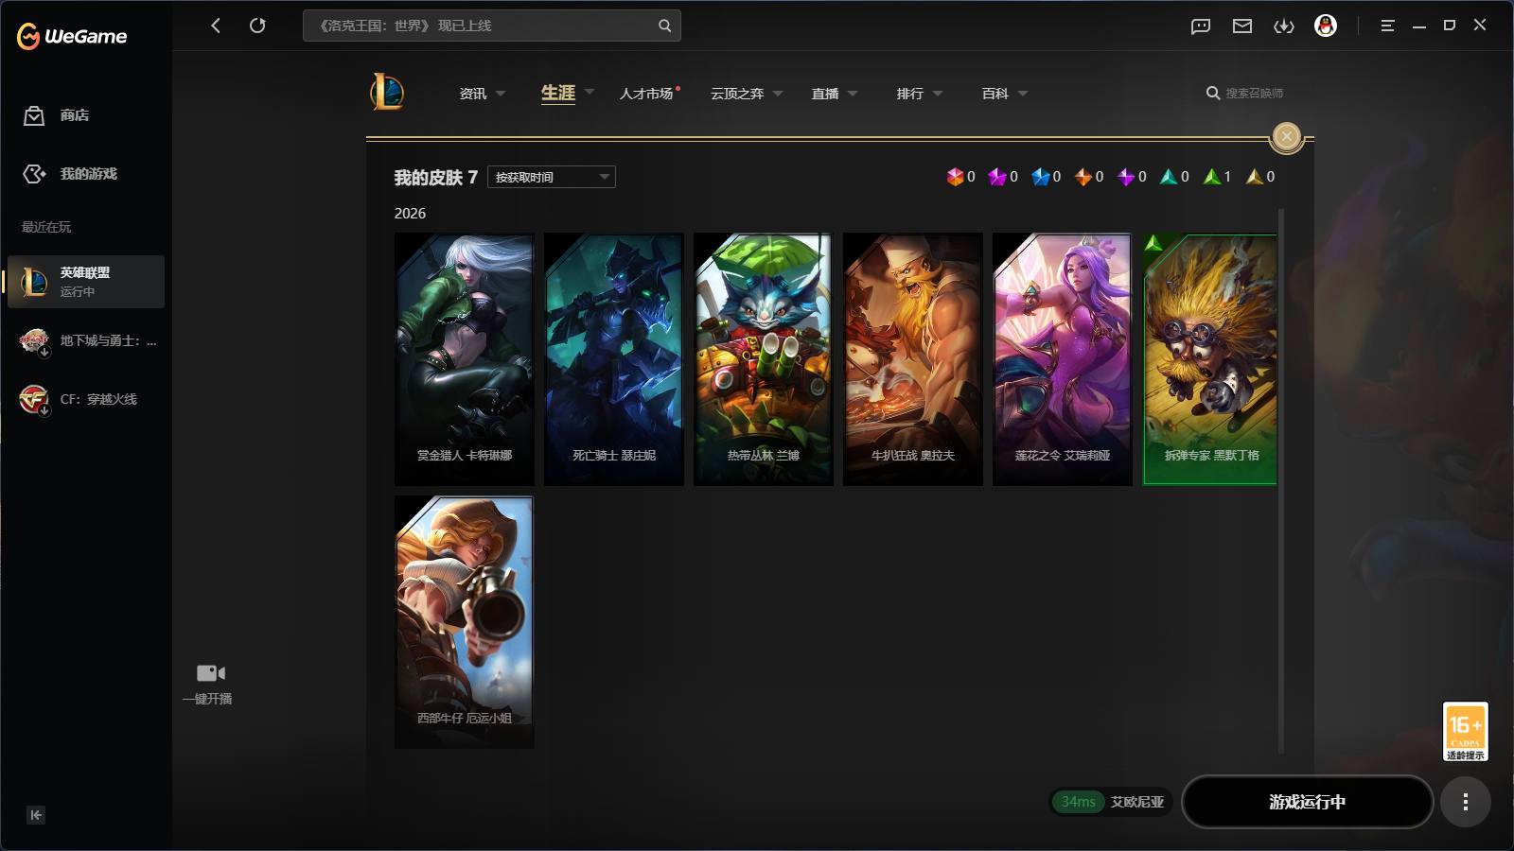
Task: Select the 赏金猎人 卡特琳娜 skin card
Action: 465,359
